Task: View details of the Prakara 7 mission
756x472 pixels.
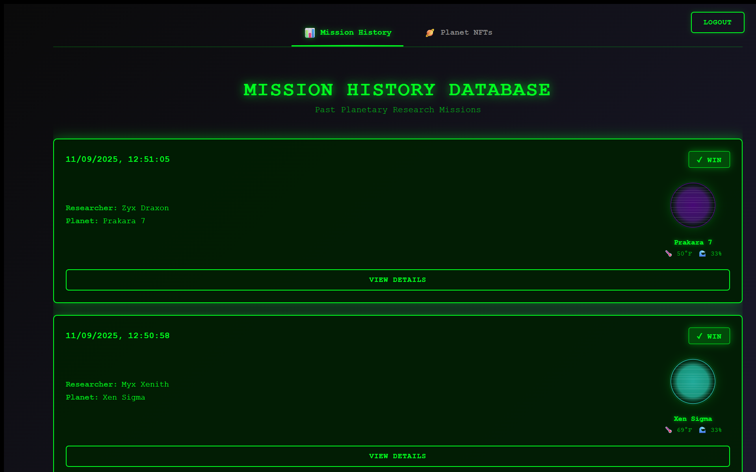Action: pos(398,280)
